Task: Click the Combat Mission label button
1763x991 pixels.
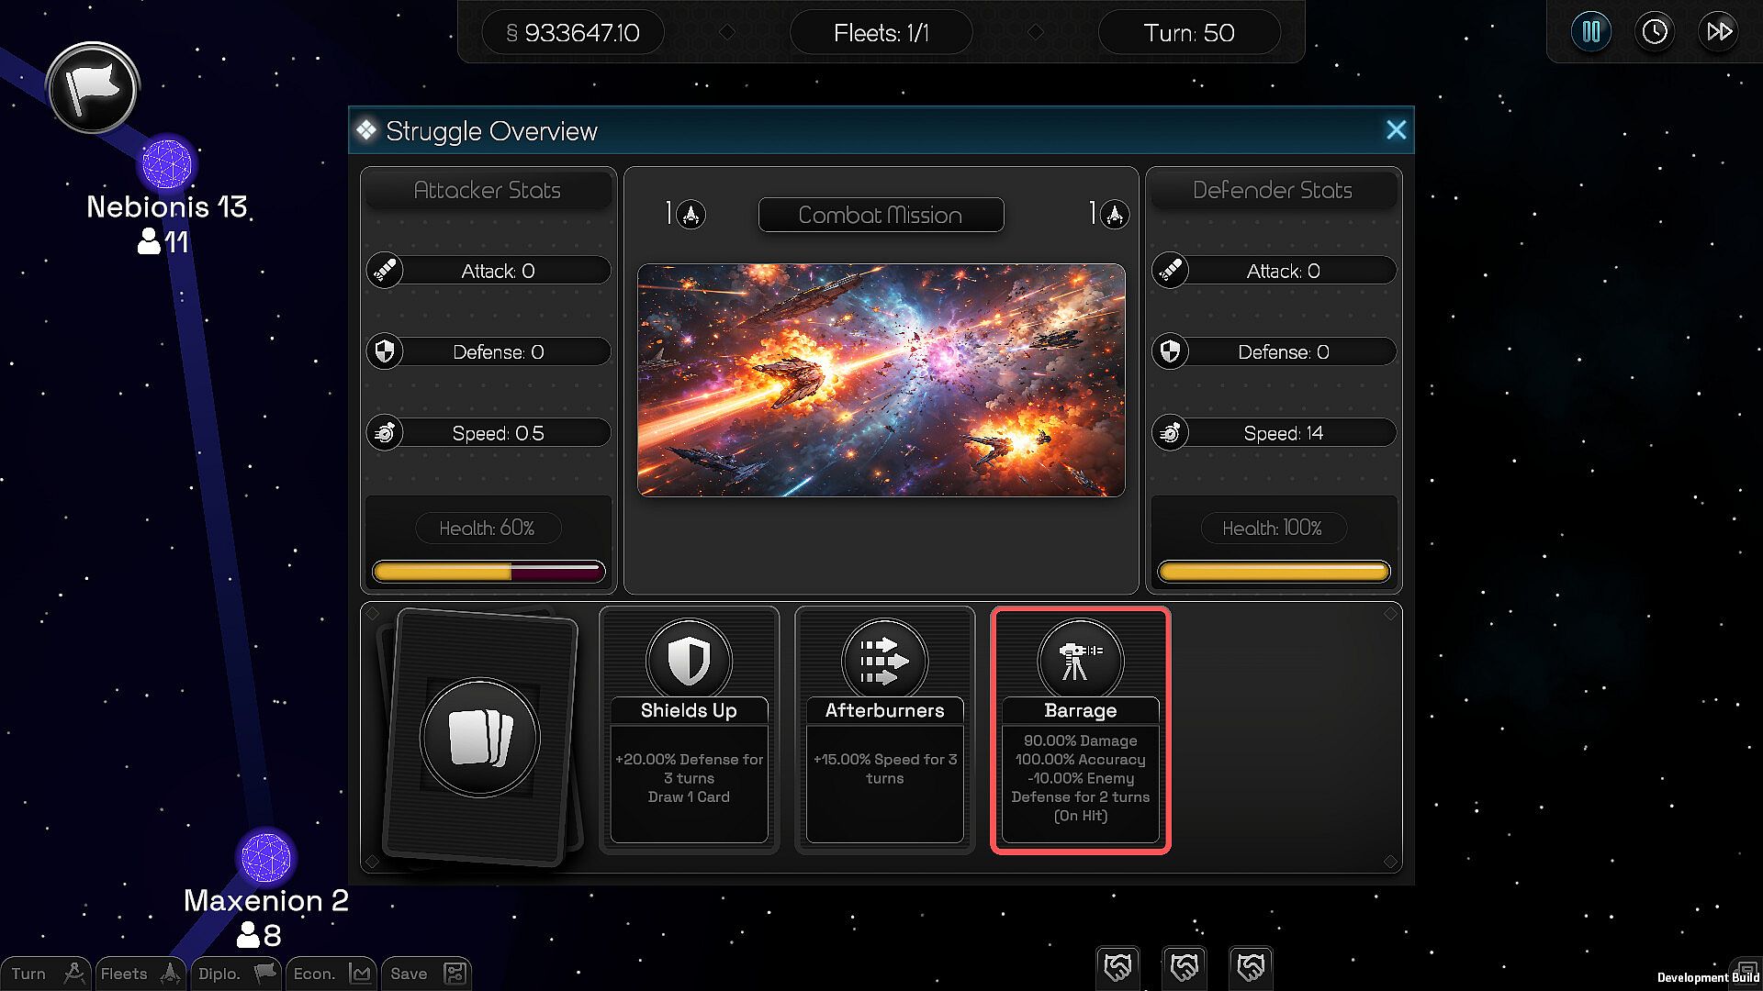Action: point(881,215)
